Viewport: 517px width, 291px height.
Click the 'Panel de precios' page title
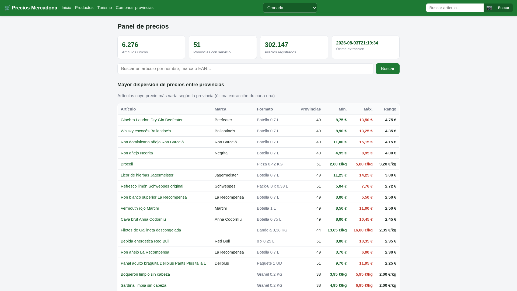click(143, 26)
